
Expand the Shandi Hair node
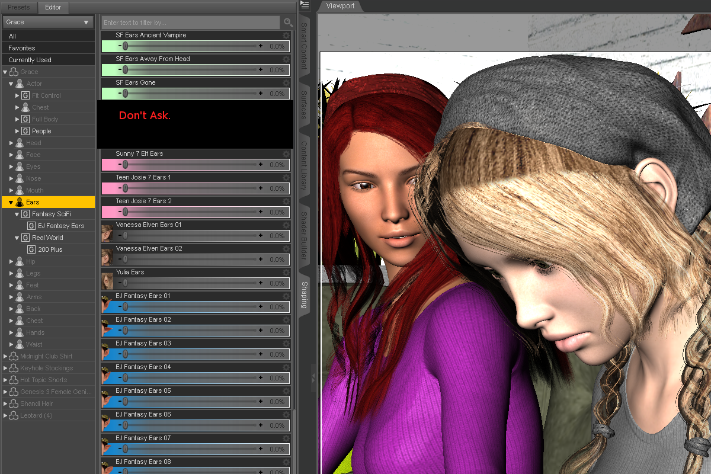tap(5, 403)
